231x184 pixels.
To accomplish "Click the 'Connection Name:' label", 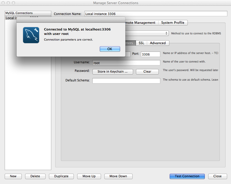I will 68,14.
